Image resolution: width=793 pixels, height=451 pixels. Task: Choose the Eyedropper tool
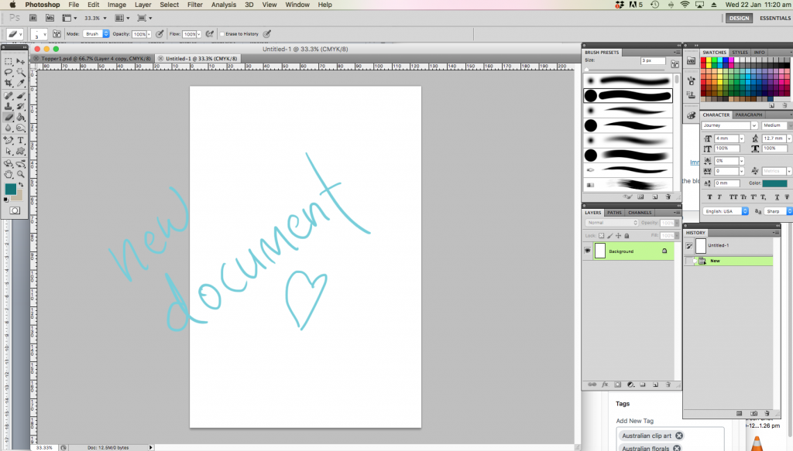21,84
